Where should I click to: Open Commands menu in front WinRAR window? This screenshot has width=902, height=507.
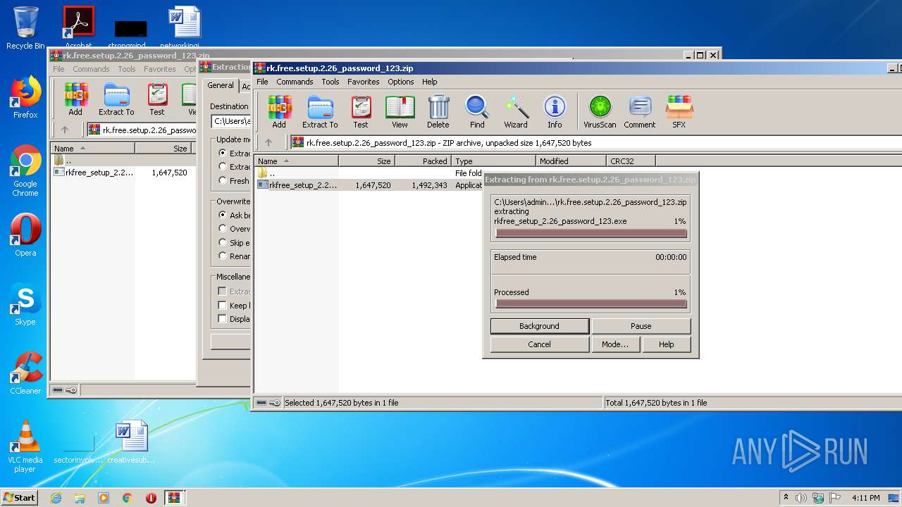295,82
